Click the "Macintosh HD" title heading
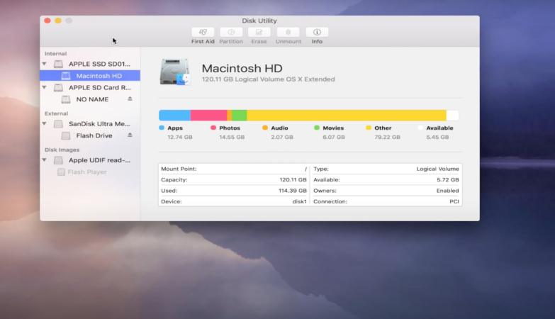This screenshot has height=319, width=555. click(x=242, y=68)
